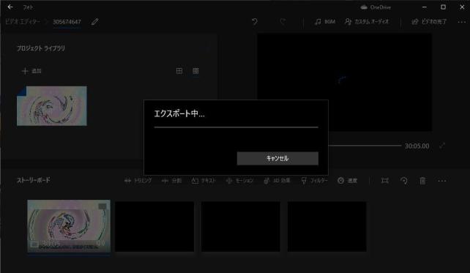Cancel export with キャンセル button

coord(277,158)
